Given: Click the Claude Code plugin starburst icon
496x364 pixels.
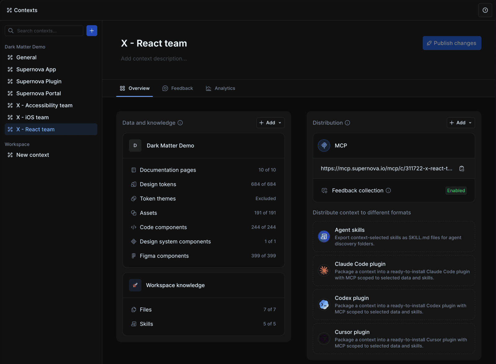Looking at the screenshot, I should [x=324, y=271].
